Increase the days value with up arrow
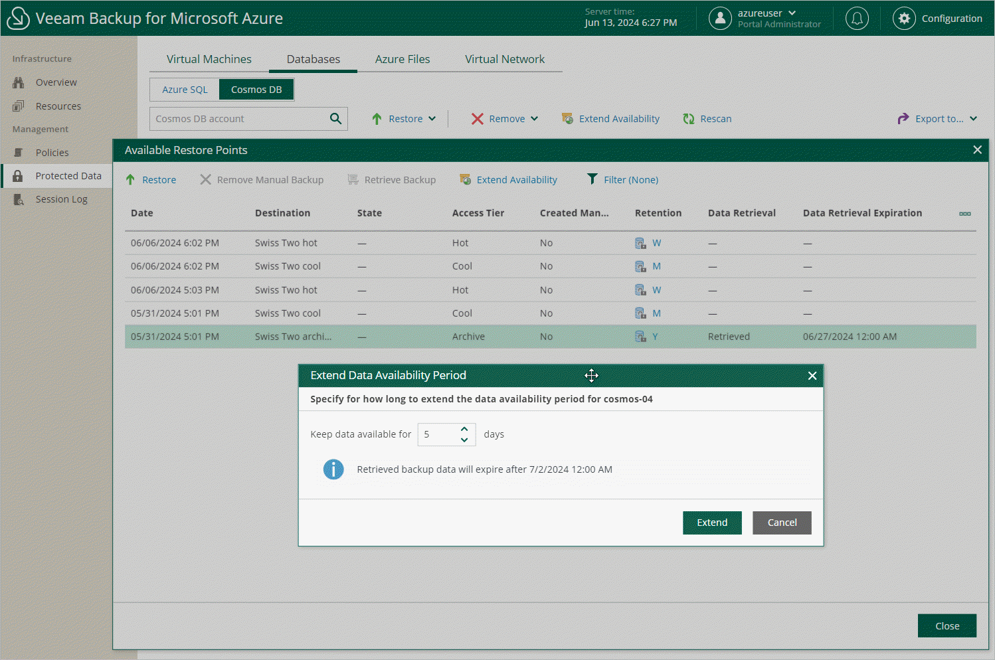Screen dimensions: 995x660 [x=464, y=429]
